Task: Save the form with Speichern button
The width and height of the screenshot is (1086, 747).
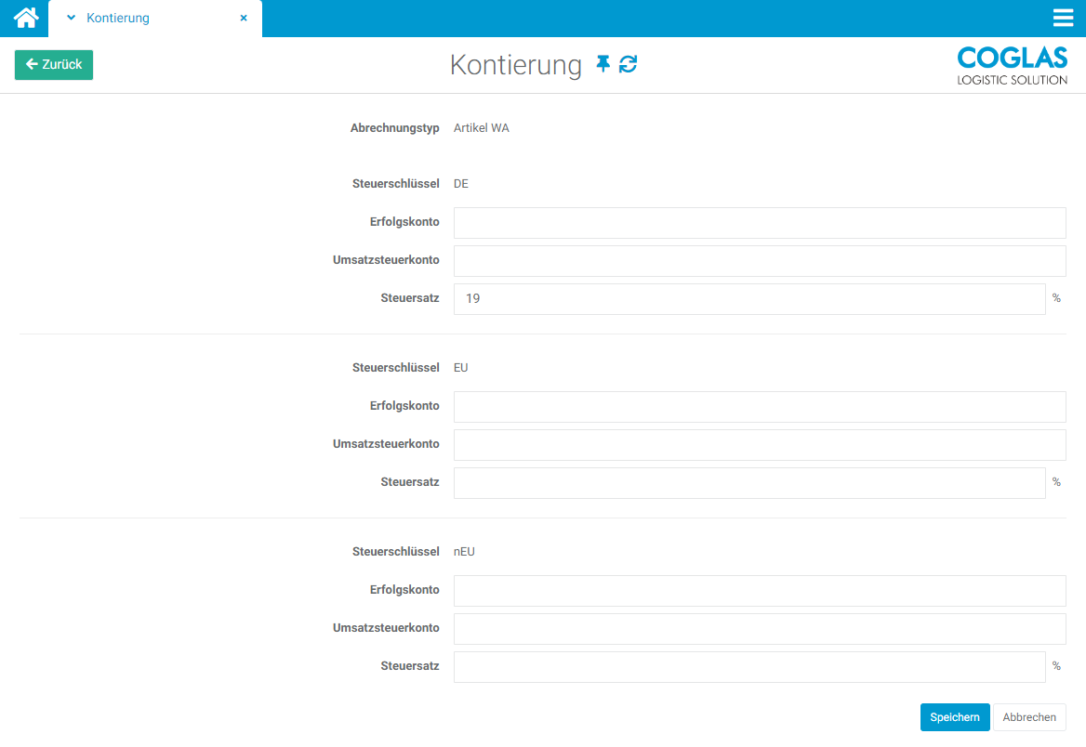Action: [955, 717]
